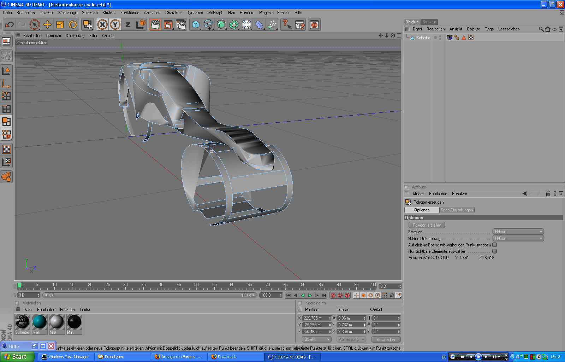This screenshot has width=565, height=362.
Task: Select the teal material swatch
Action: 40,322
